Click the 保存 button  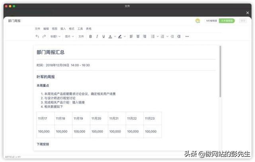point(242,21)
